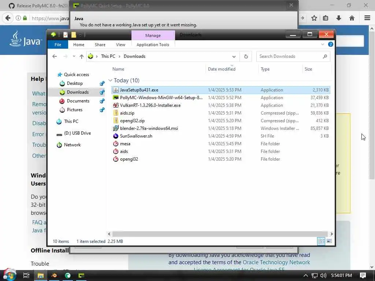
Task: Expand the ribbon with the chevron arrow
Action: click(323, 44)
